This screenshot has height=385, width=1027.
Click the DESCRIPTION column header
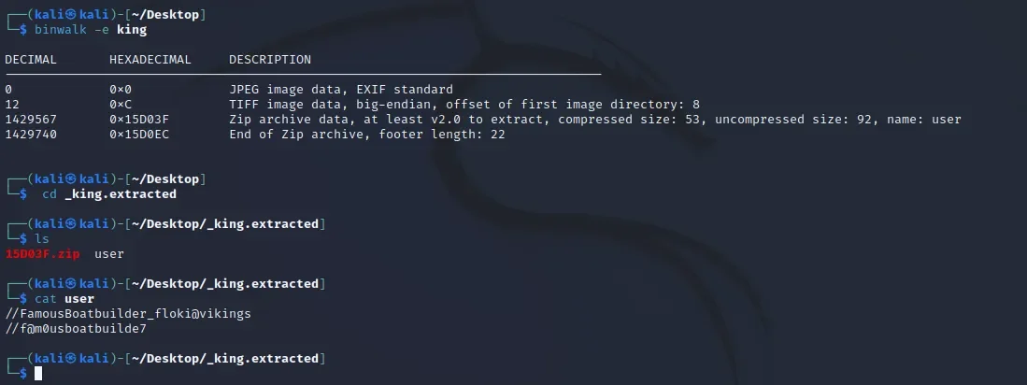270,60
